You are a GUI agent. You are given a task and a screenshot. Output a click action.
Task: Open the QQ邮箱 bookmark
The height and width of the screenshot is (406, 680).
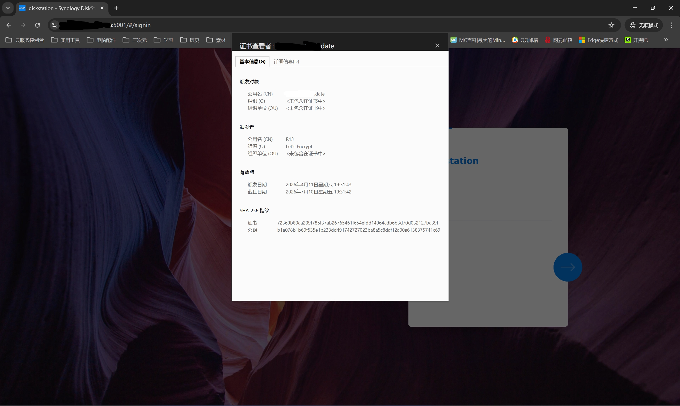[525, 40]
